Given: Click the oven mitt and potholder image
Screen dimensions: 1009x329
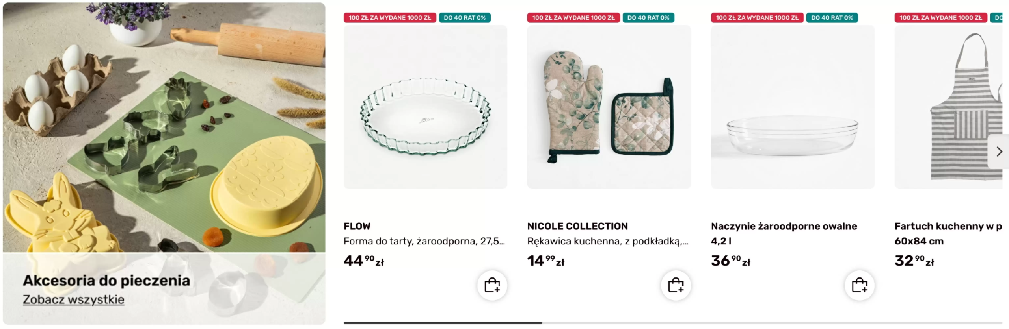Looking at the screenshot, I should pos(609,107).
